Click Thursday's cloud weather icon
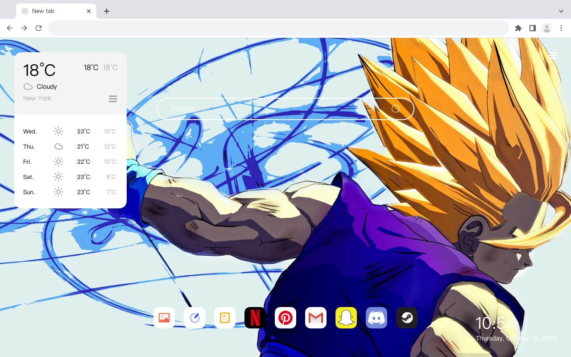Viewport: 571px width, 357px height. coord(58,146)
